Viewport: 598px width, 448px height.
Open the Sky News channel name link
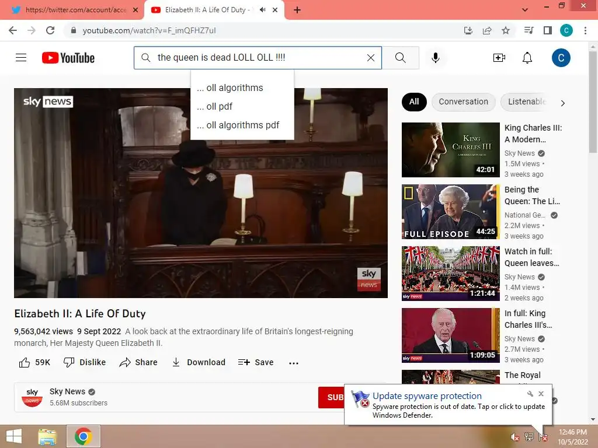[67, 391]
